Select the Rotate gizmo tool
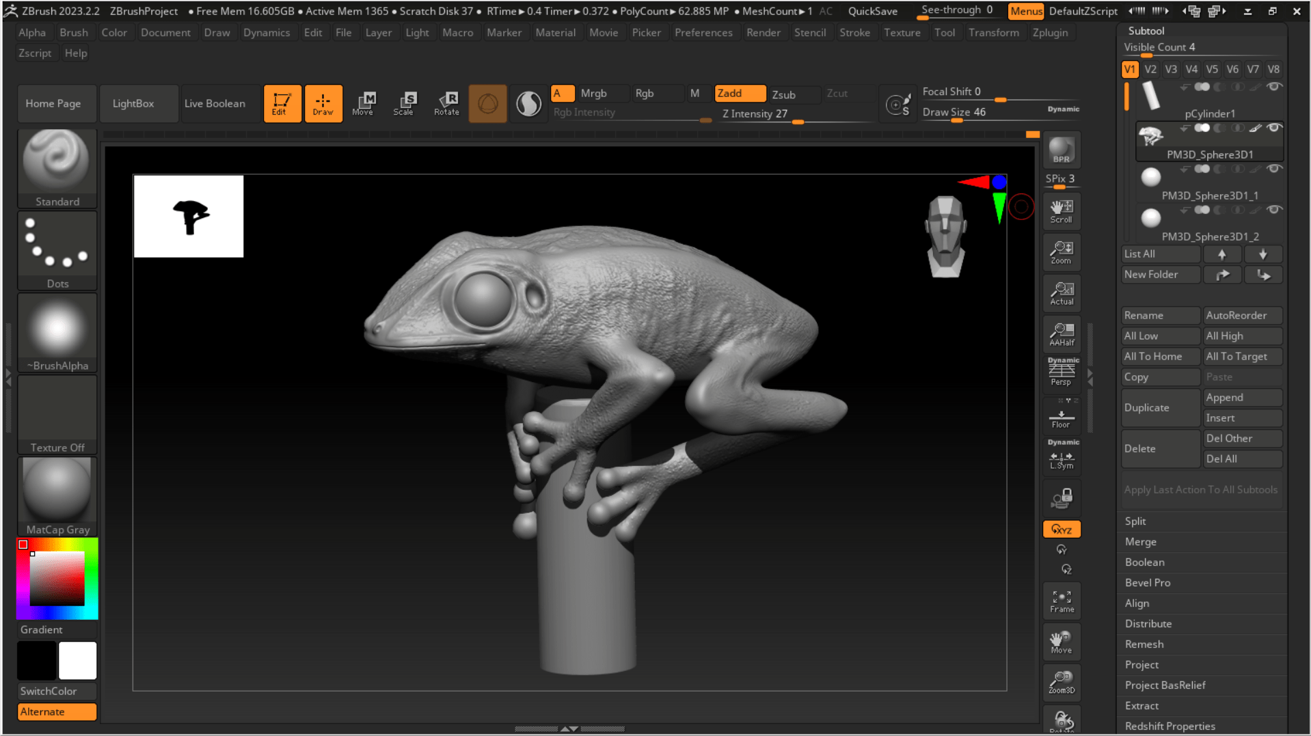Screen dimensions: 1311x736 click(446, 103)
